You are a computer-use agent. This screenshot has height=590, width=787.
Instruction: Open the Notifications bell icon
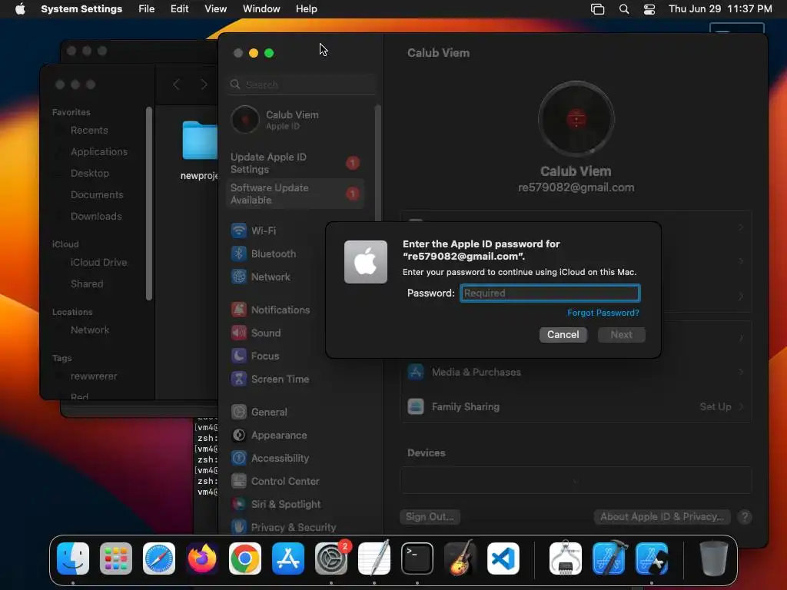pos(239,310)
